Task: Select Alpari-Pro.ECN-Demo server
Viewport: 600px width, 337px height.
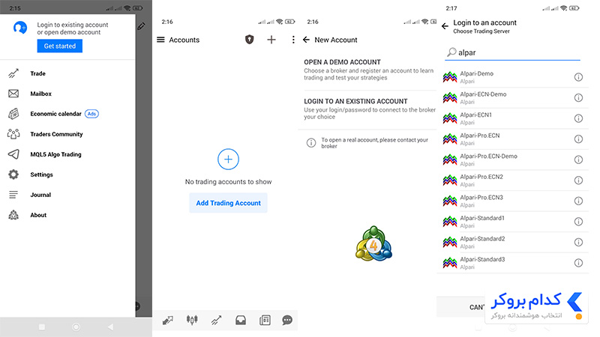Action: 513,160
